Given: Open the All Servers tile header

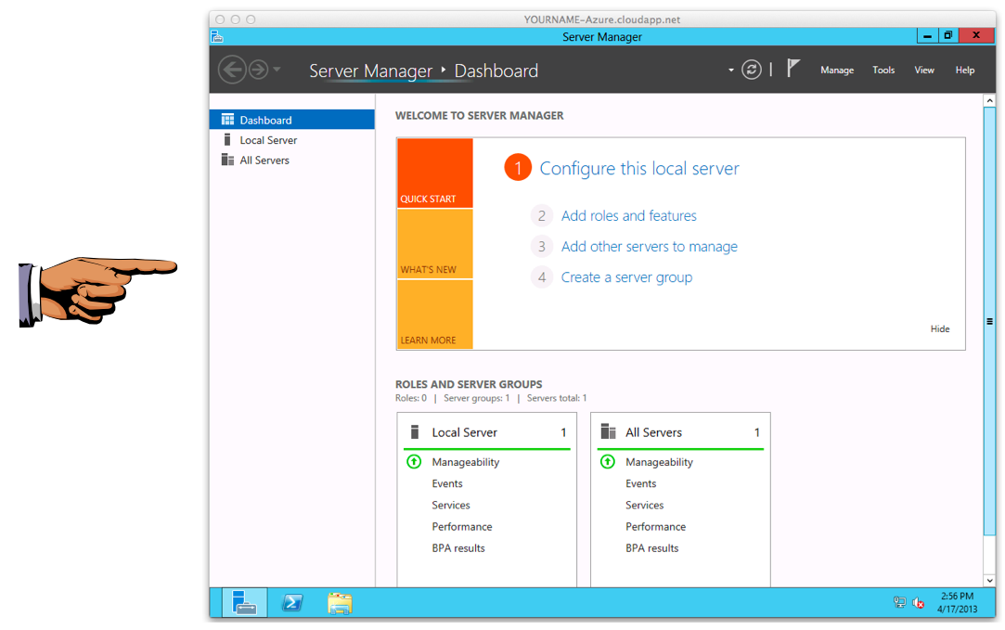Looking at the screenshot, I should [x=680, y=432].
